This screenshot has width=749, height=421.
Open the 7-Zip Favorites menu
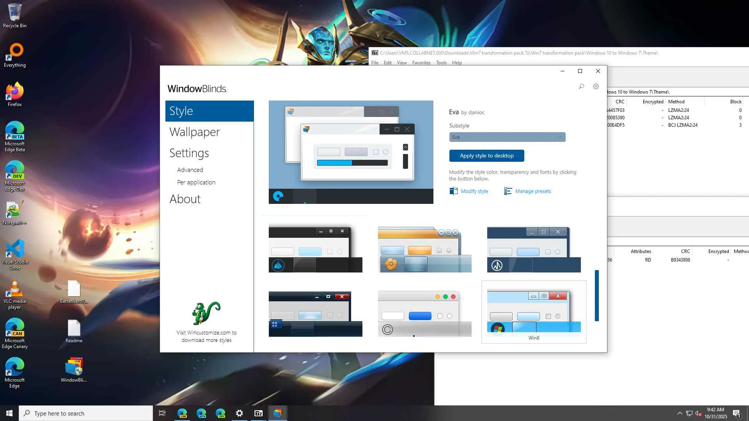point(421,63)
